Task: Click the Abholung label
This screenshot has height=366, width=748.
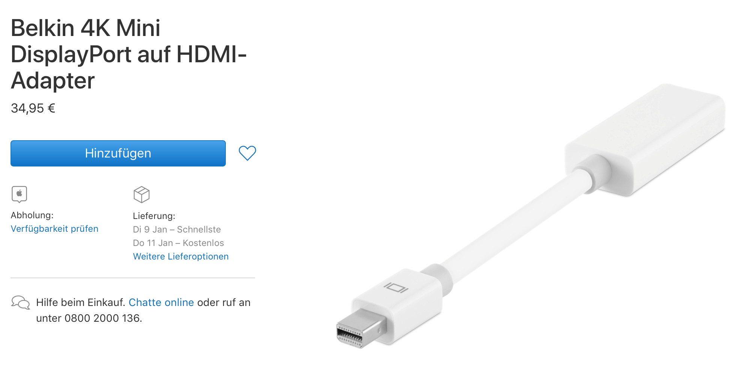Action: point(32,215)
